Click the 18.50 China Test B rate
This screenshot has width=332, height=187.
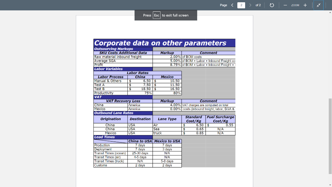point(146,89)
